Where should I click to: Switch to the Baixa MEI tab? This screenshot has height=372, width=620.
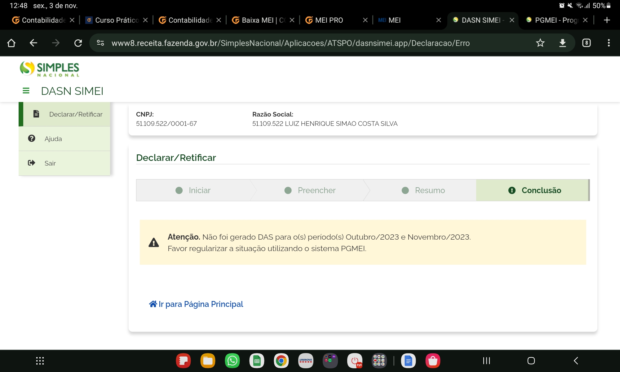click(259, 20)
